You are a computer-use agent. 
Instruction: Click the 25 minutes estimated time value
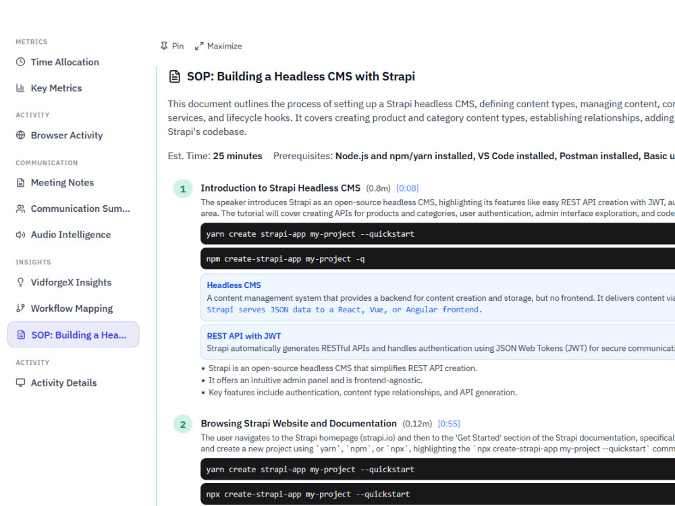237,157
